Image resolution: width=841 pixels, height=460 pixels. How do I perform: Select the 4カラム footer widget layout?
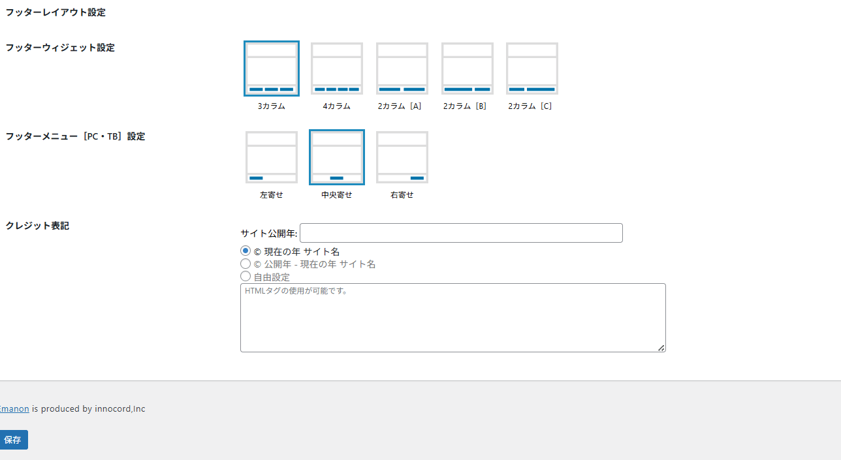coord(336,68)
